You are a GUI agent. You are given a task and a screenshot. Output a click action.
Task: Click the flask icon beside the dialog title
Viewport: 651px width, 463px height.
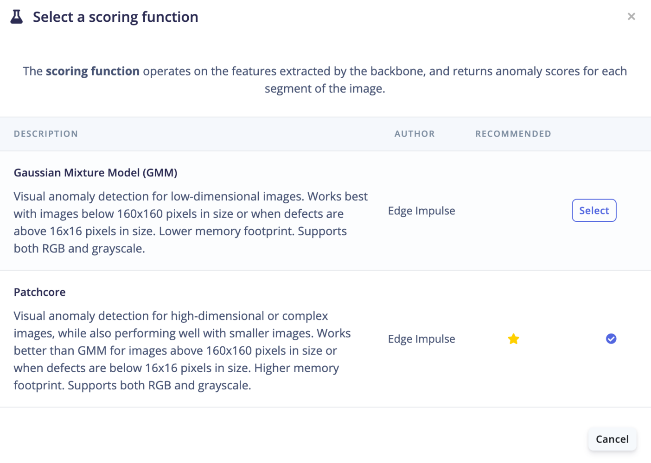(x=17, y=17)
